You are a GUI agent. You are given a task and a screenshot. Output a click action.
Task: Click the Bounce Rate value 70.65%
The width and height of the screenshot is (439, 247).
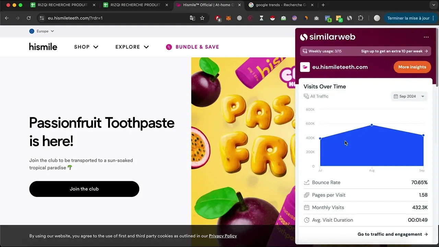point(419,183)
